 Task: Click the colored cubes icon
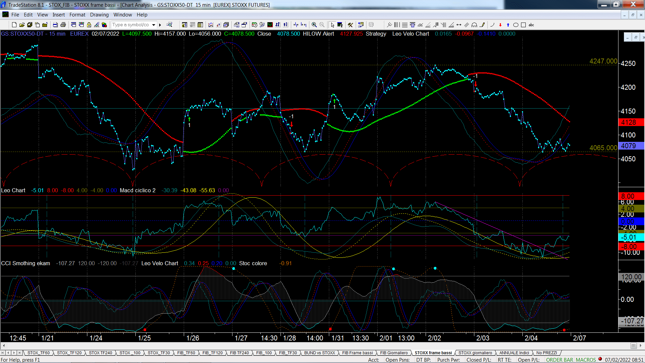(x=104, y=25)
